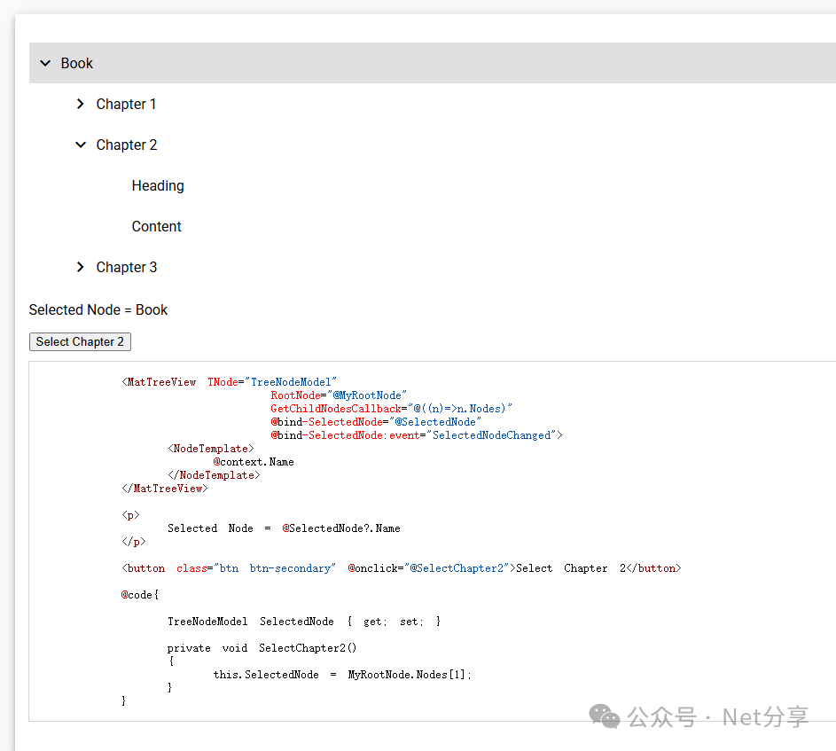836x751 pixels.
Task: Click the @context.Name line in code
Action: click(x=254, y=462)
